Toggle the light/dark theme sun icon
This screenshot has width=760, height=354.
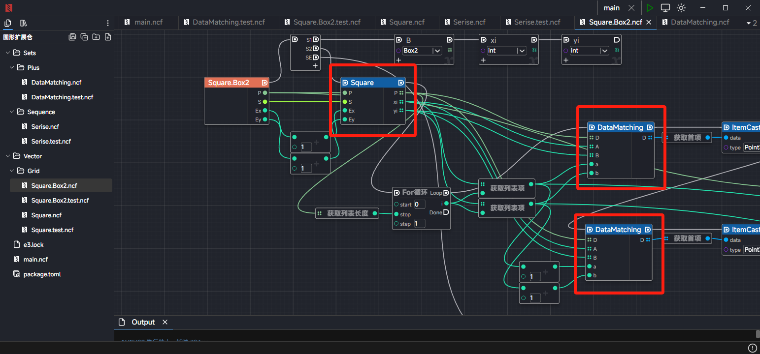pos(681,8)
